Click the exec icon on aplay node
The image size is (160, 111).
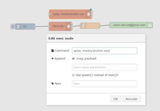coord(88,14)
